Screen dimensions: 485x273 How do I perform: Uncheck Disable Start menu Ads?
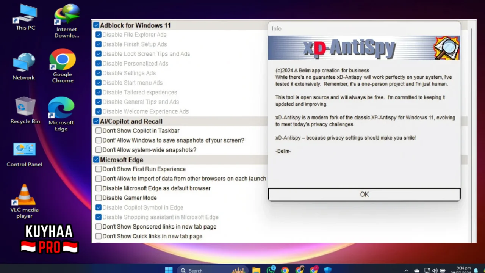point(99,83)
